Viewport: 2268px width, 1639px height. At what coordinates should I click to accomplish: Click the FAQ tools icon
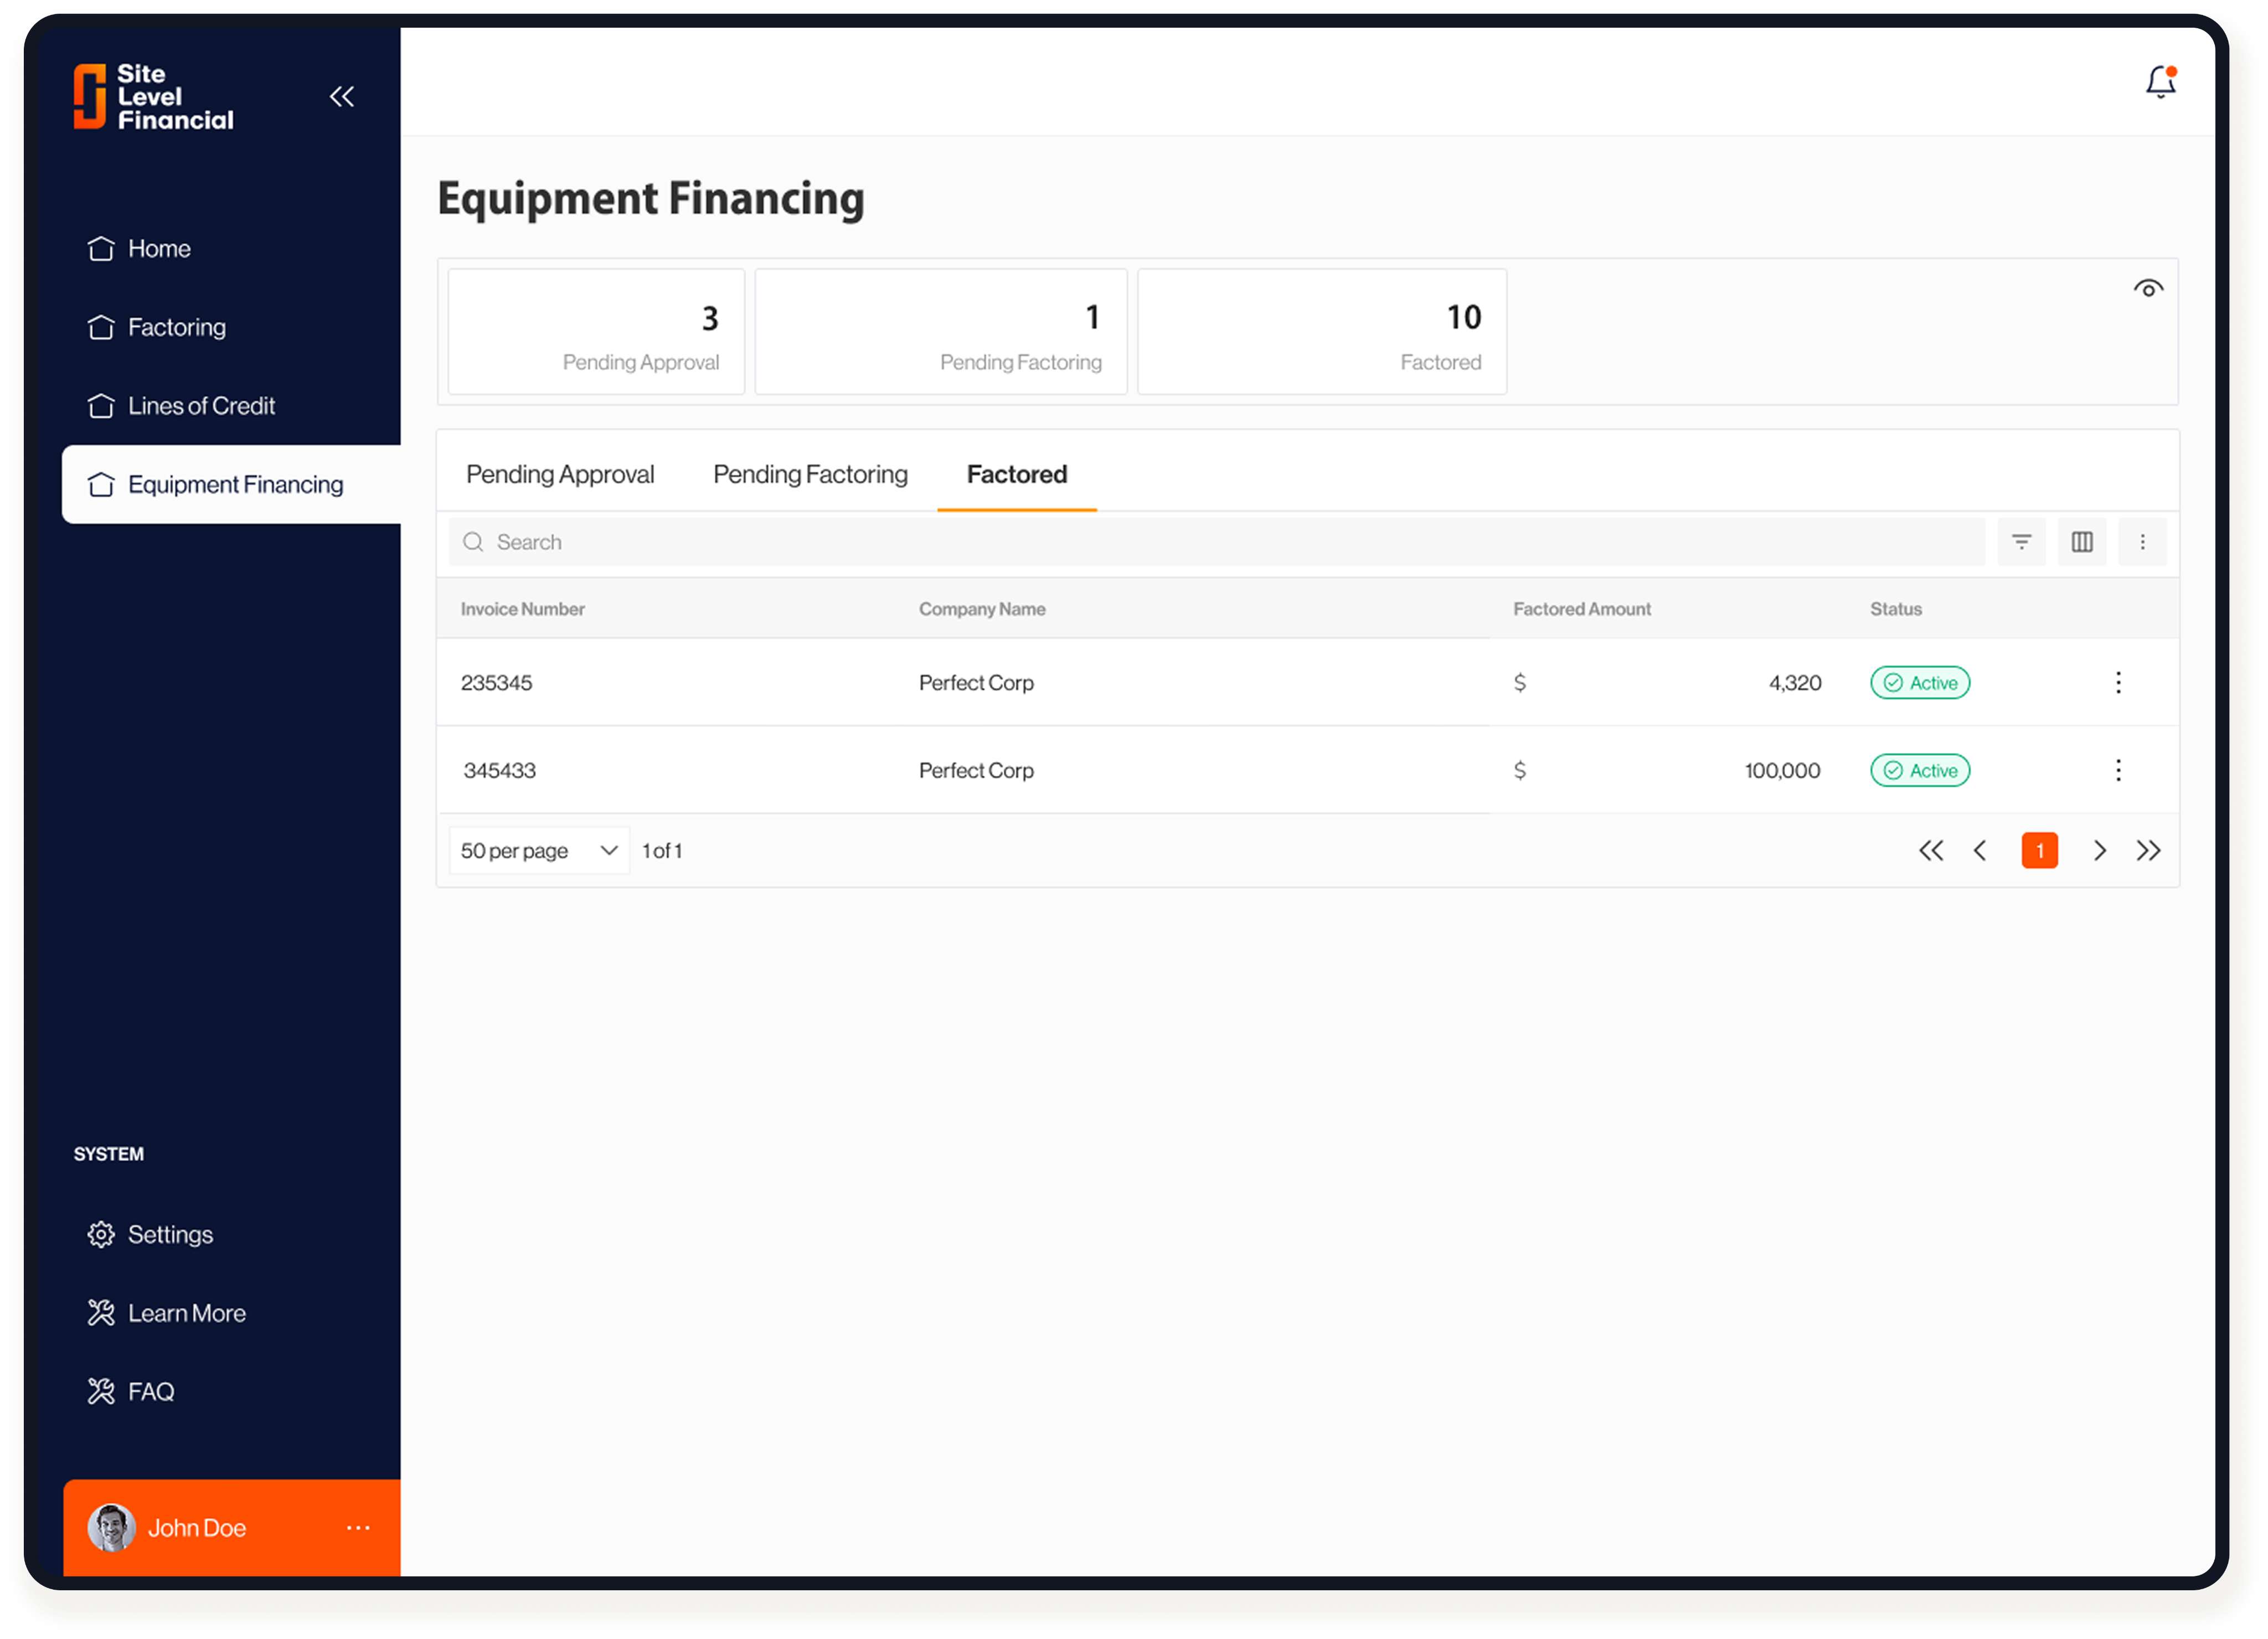(101, 1391)
